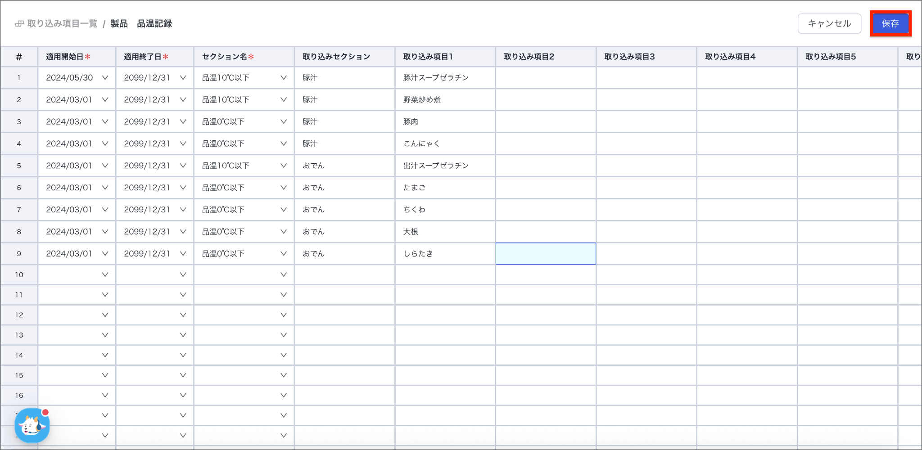
Task: Open row 14 empty セクション名 dropdown
Action: pyautogui.click(x=244, y=355)
